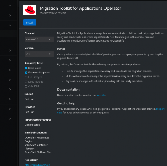Click the Basic Install checkmark icon

point(26,68)
